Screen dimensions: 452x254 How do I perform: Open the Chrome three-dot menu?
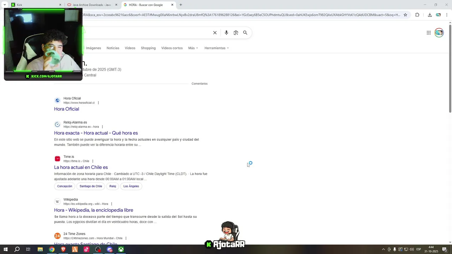[447, 15]
